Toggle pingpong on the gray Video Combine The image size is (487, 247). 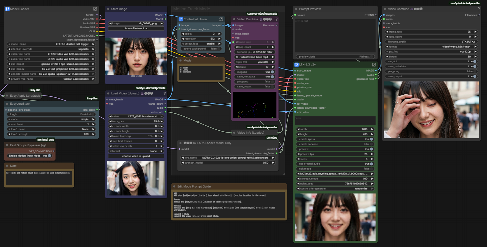pyautogui.click(x=475, y=71)
